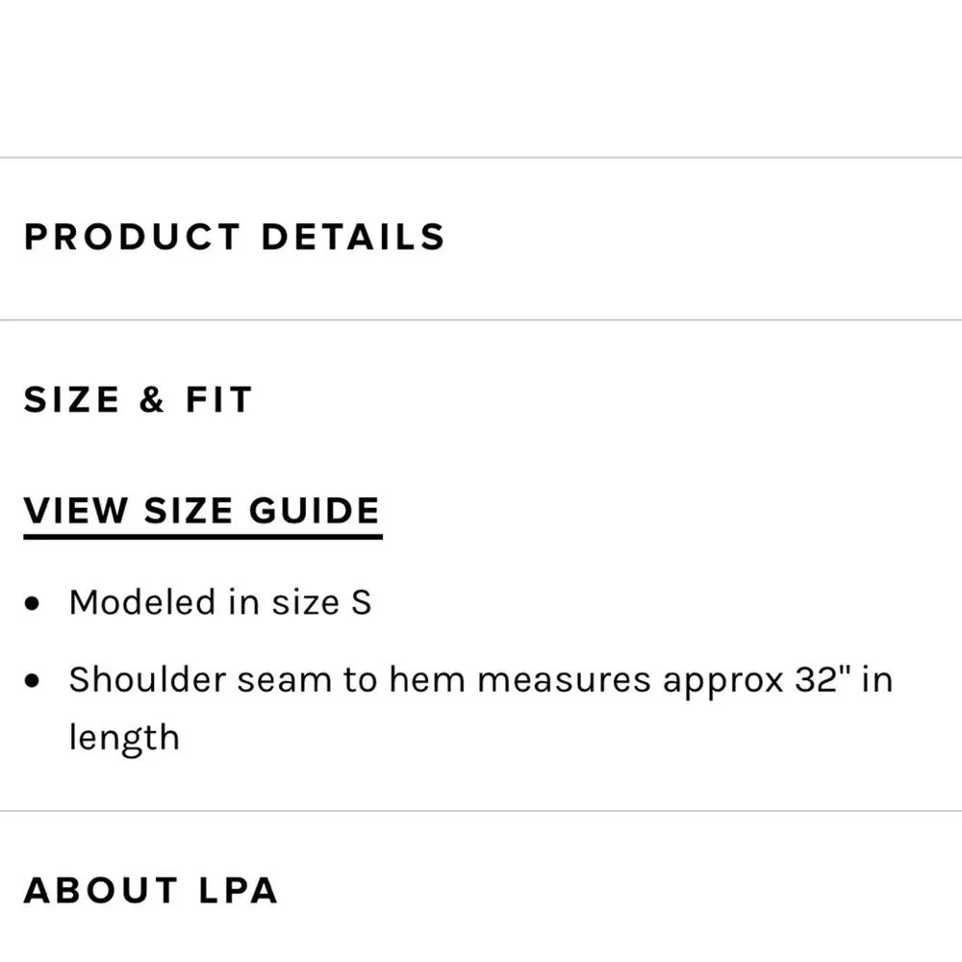
Task: Click the blank area above the top divider
Action: click(x=481, y=77)
